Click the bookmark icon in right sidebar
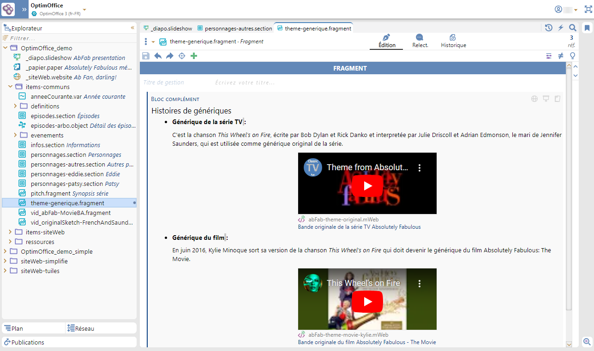The height and width of the screenshot is (351, 594). coord(587,28)
